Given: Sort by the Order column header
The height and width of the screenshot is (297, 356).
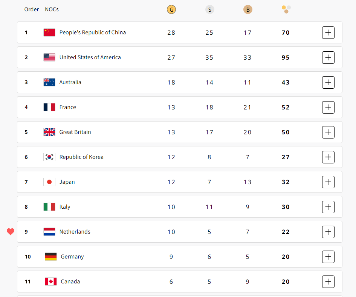Looking at the screenshot, I should click(32, 9).
